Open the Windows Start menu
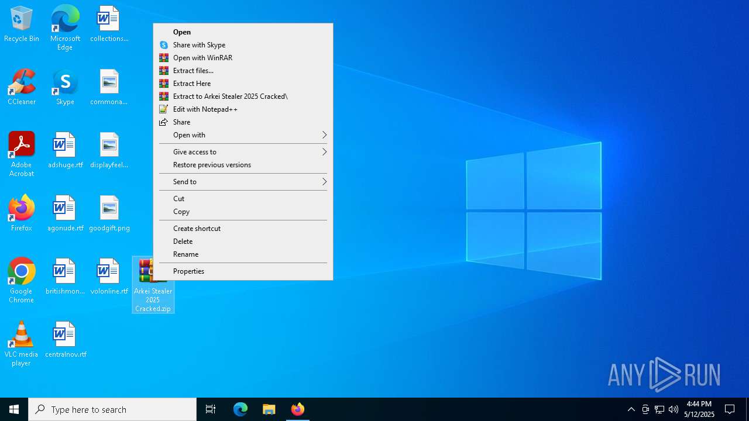 pos(14,409)
